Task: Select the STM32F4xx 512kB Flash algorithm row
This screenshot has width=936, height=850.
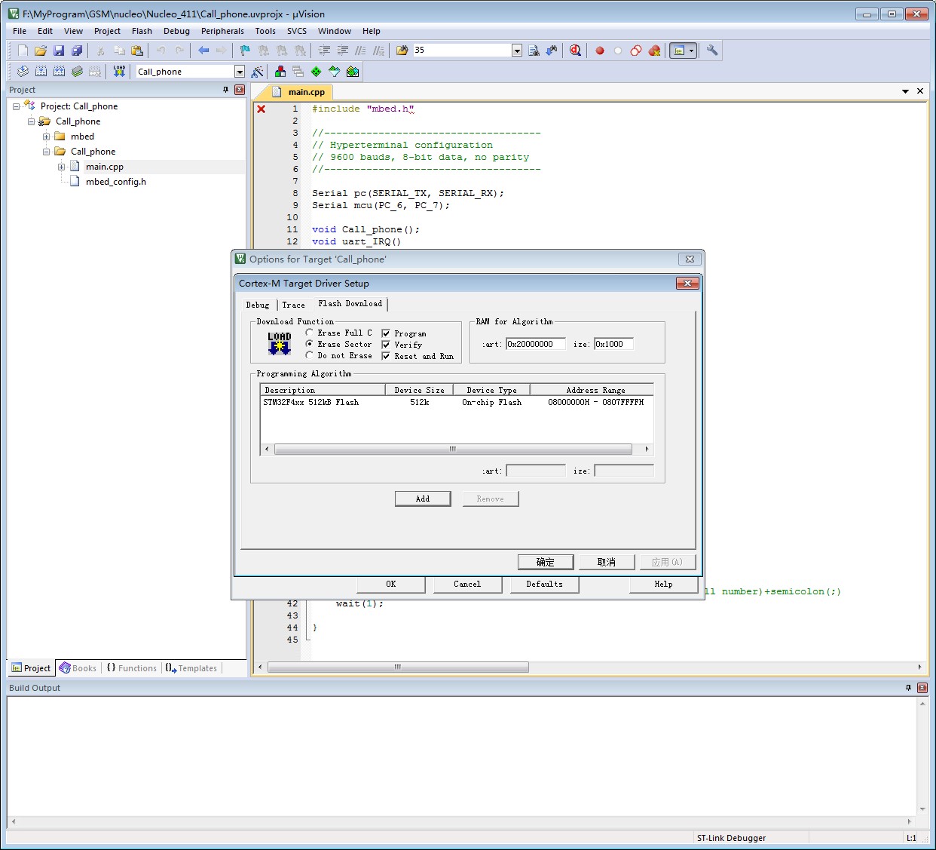Action: 456,403
